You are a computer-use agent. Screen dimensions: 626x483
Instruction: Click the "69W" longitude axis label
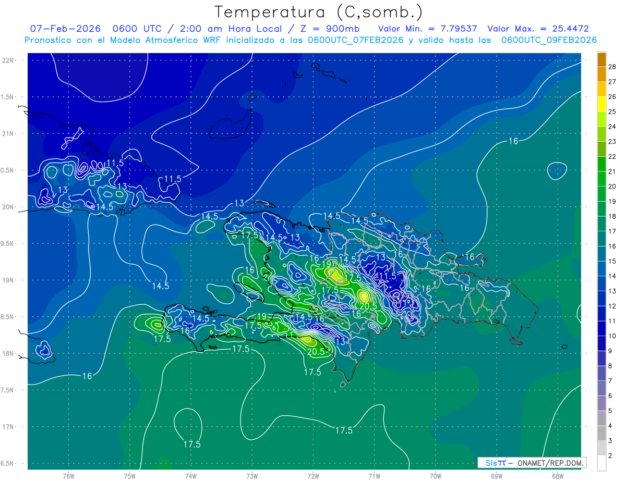[497, 476]
